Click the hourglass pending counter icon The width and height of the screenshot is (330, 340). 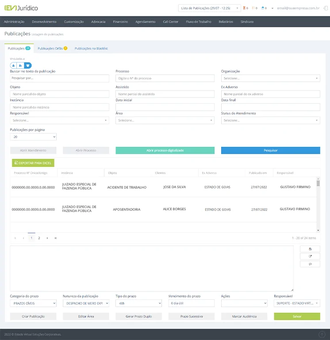[244, 8]
